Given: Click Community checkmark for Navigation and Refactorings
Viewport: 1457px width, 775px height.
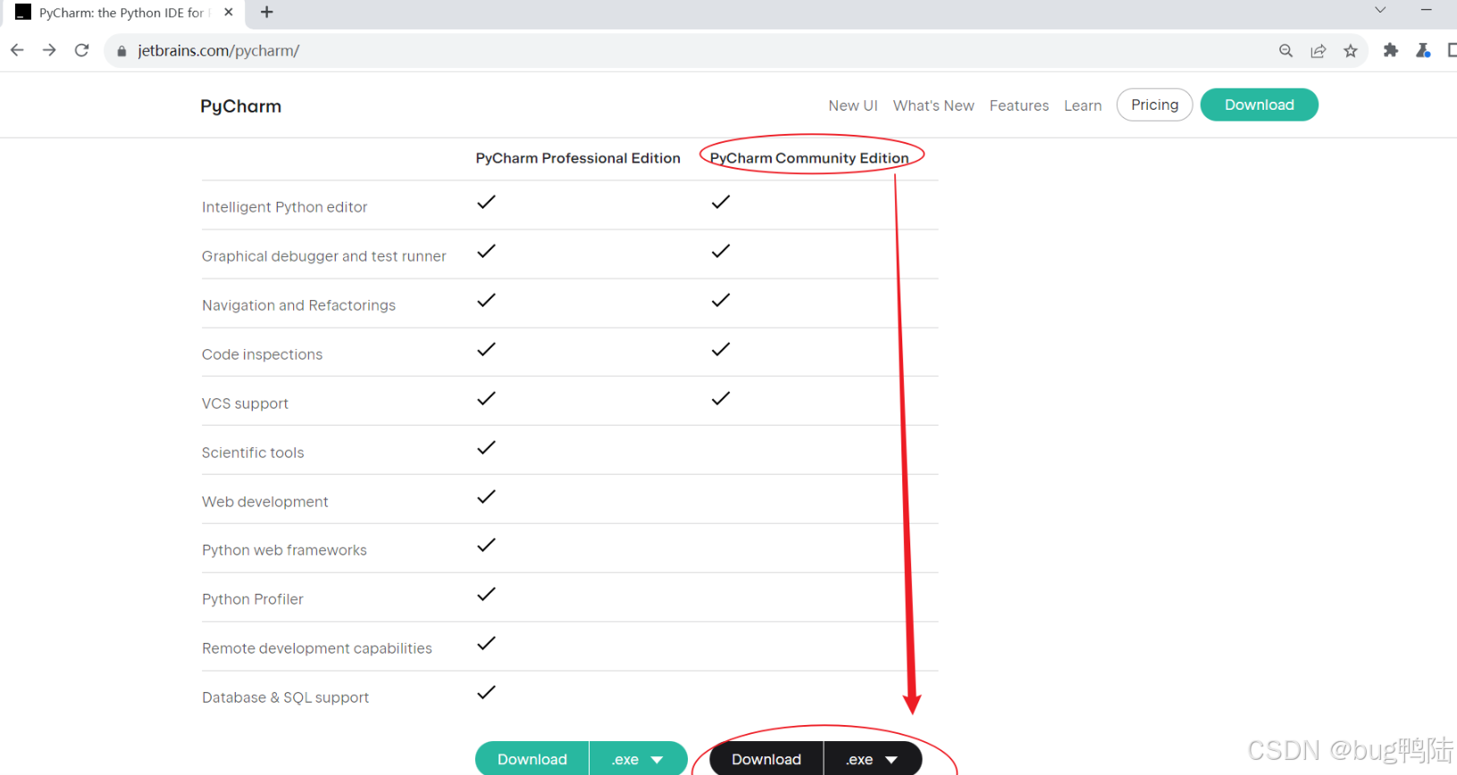Looking at the screenshot, I should (721, 300).
